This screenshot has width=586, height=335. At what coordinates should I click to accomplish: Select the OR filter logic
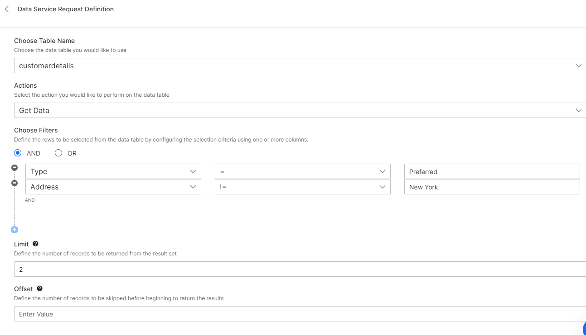tap(58, 153)
